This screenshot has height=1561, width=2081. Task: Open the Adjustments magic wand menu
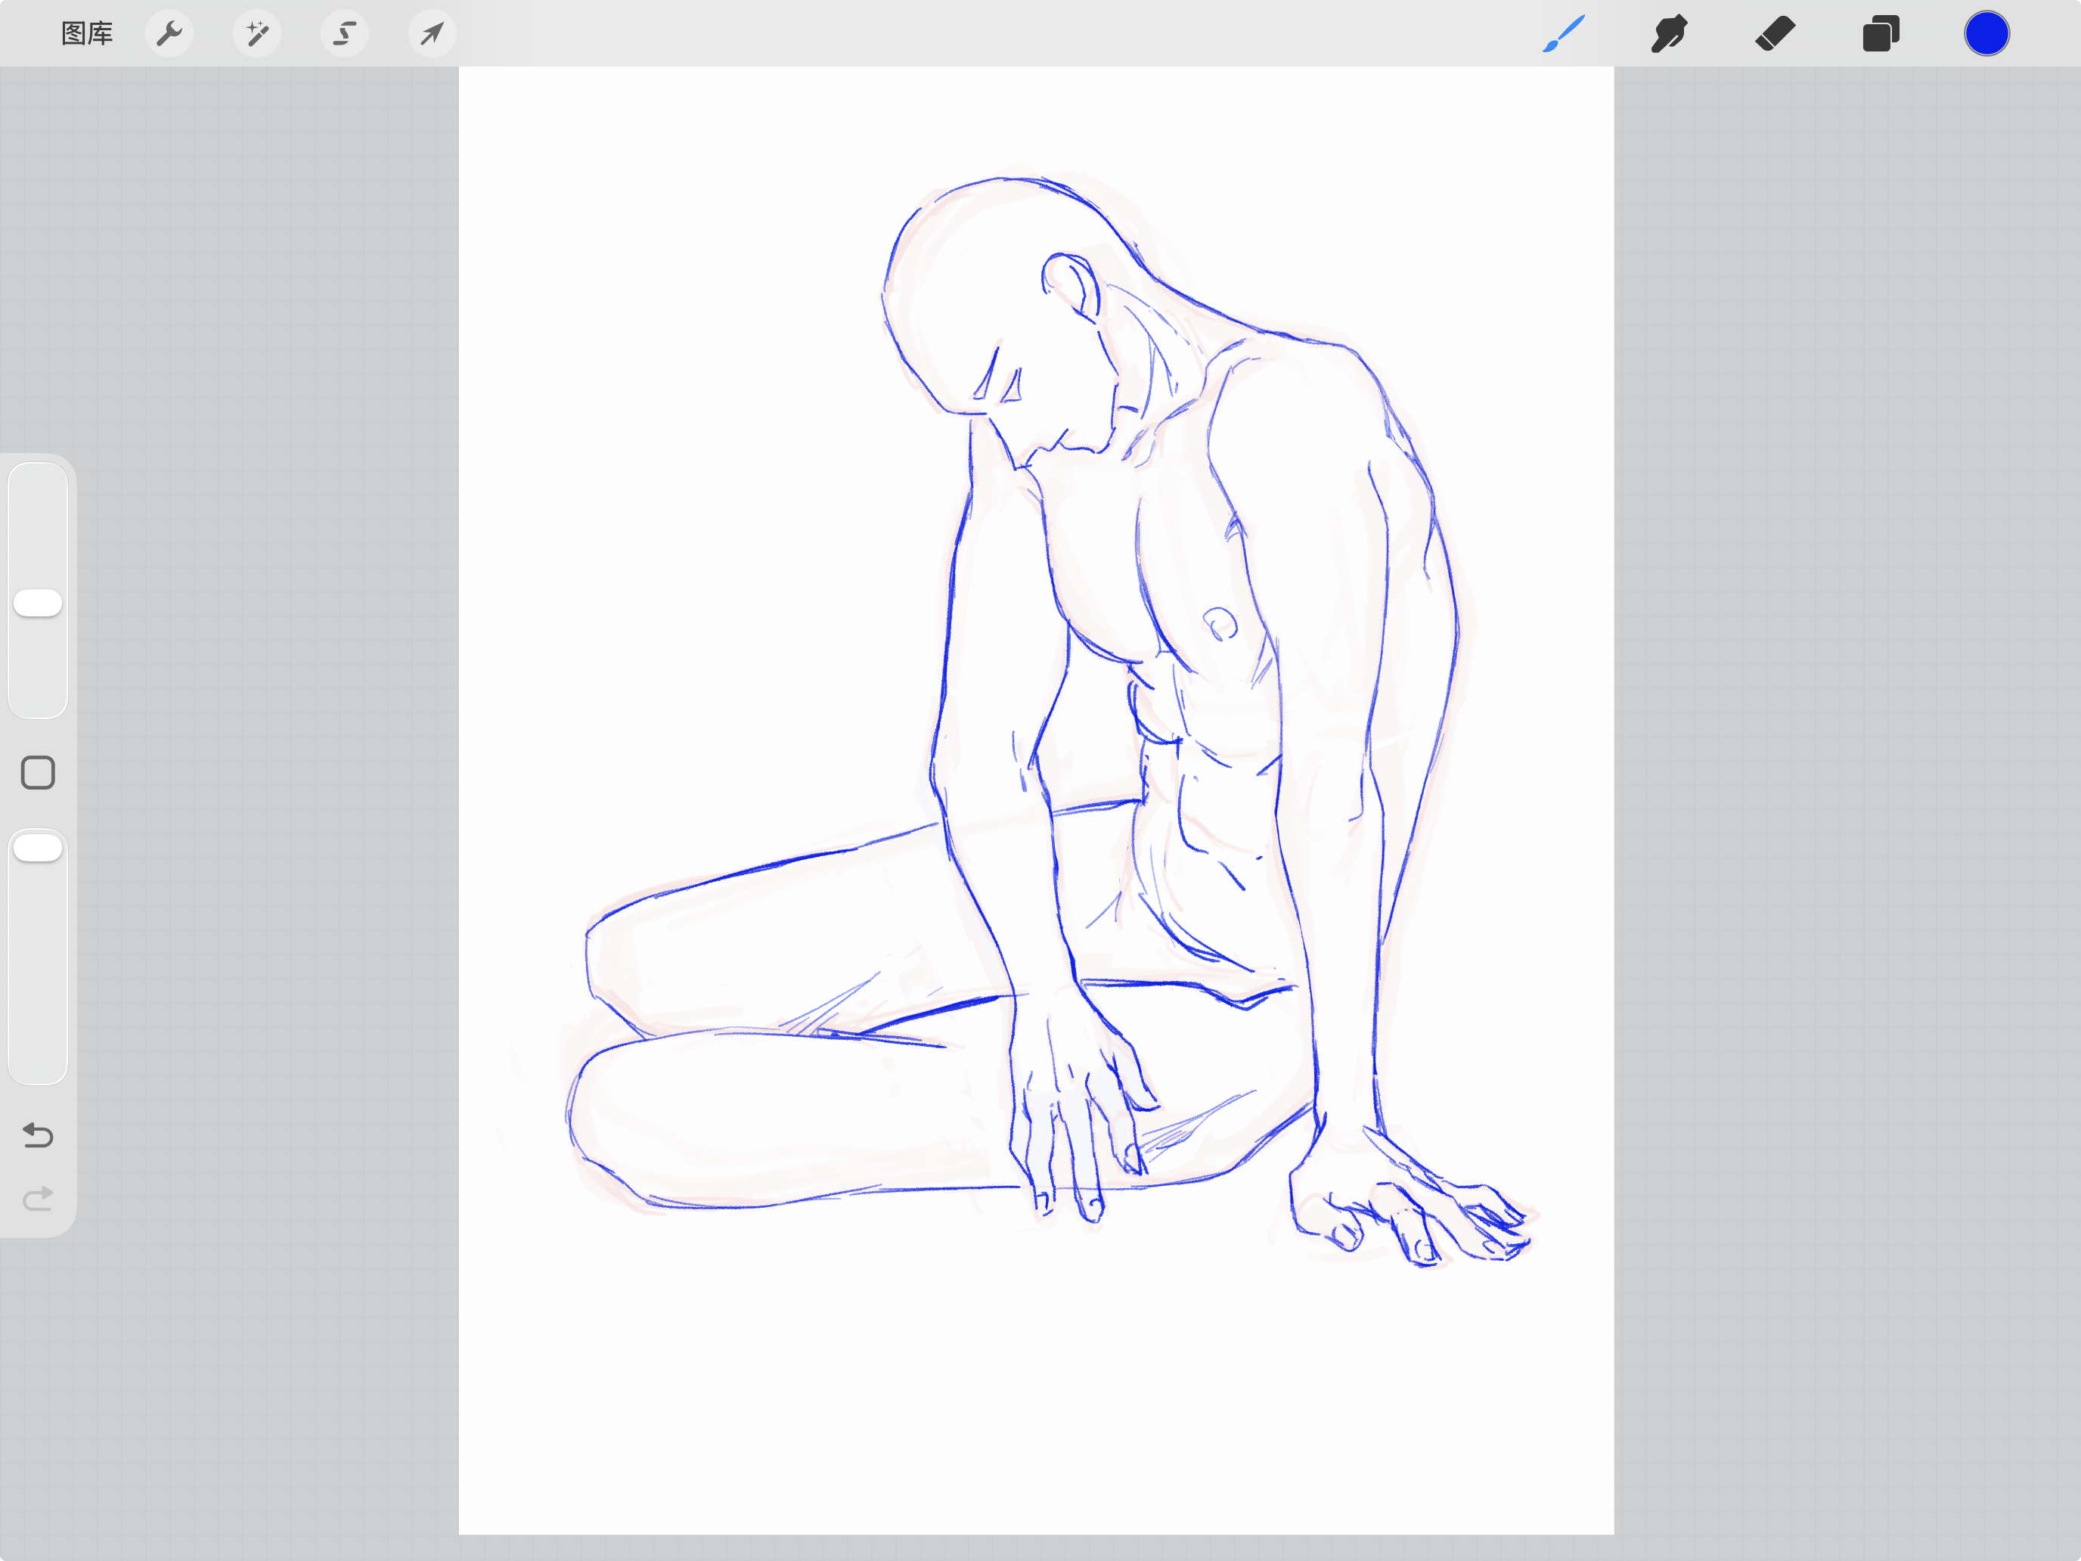pyautogui.click(x=257, y=34)
